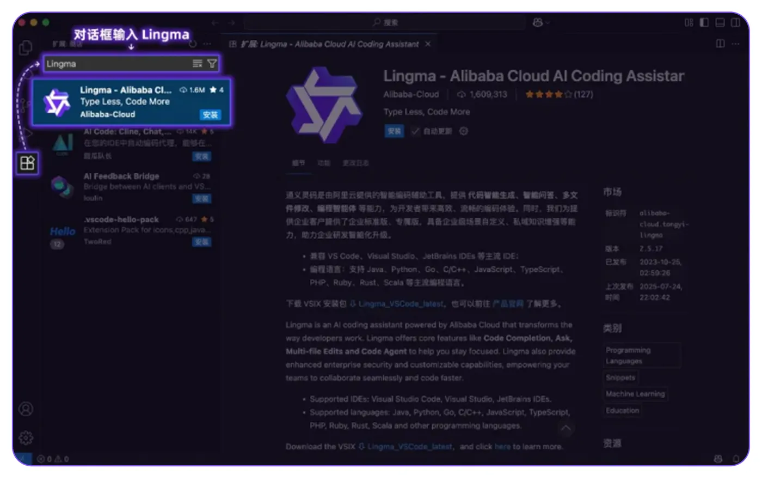Click into the Lingma extension search box

coord(132,64)
